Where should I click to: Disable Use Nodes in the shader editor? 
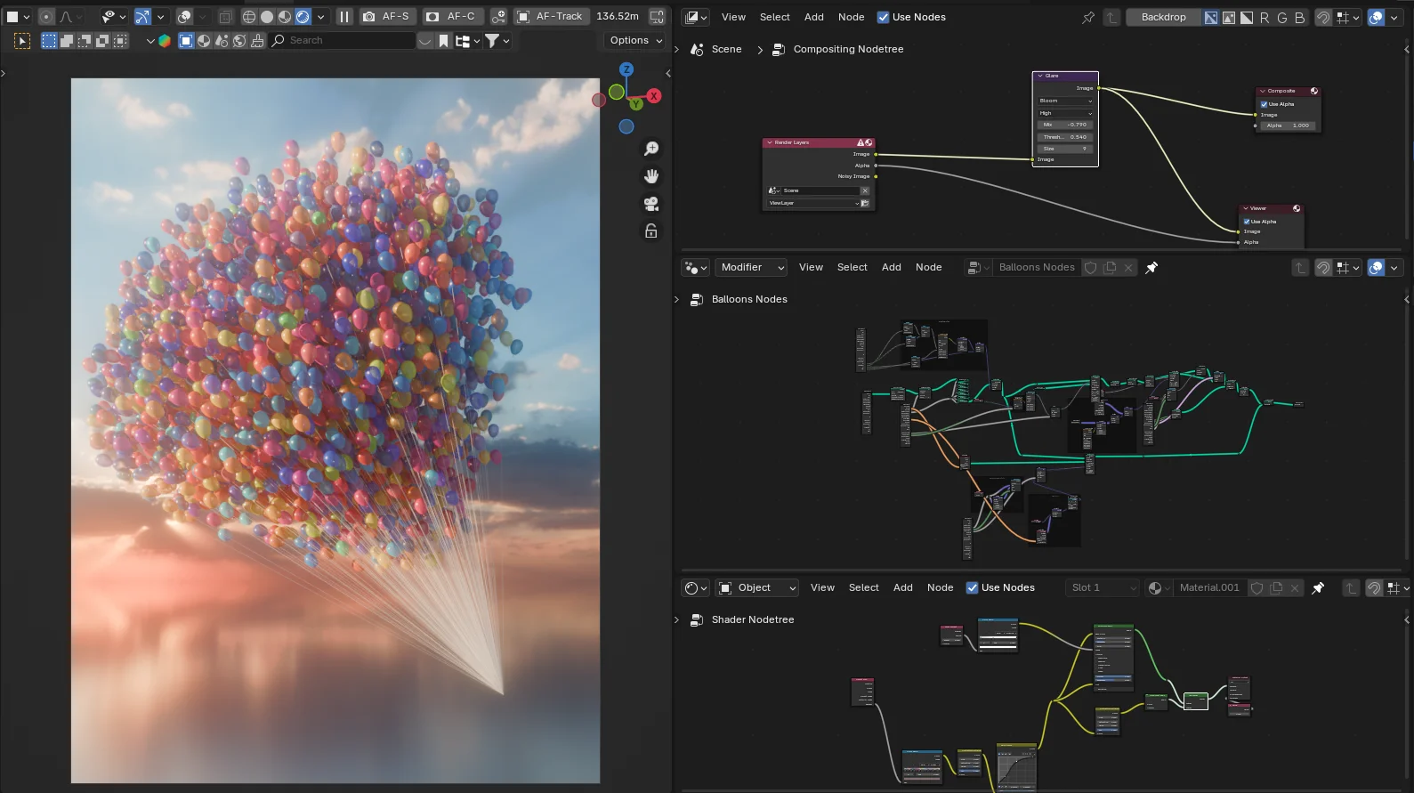click(x=972, y=587)
